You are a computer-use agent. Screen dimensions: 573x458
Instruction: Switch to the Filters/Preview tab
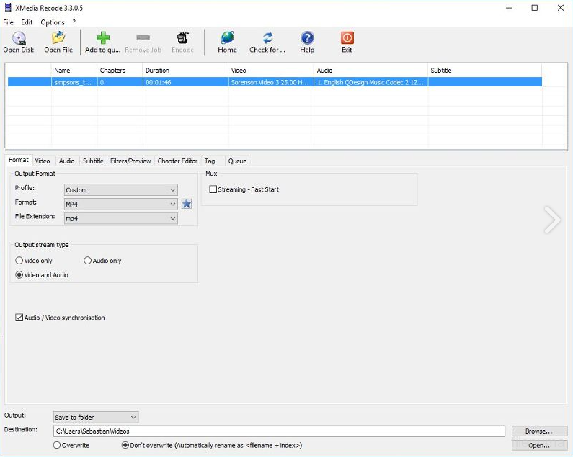point(130,161)
